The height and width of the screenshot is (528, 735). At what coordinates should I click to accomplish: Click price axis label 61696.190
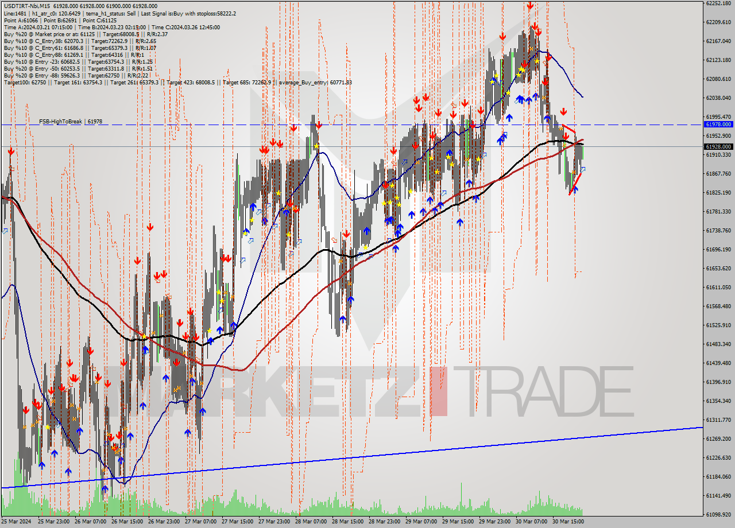coord(718,249)
